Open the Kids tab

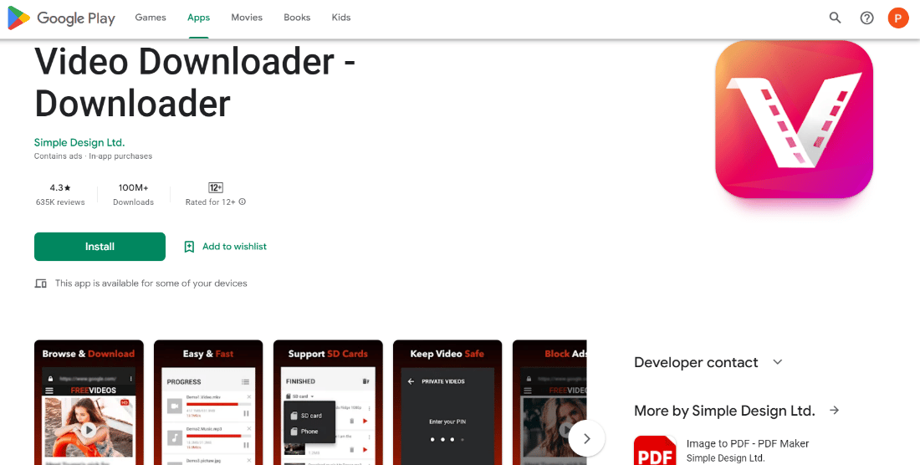click(341, 18)
